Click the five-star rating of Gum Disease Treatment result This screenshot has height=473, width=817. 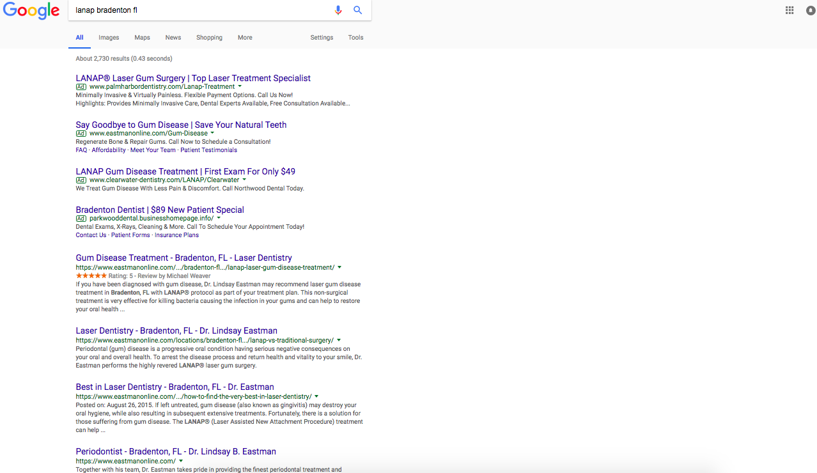click(91, 275)
